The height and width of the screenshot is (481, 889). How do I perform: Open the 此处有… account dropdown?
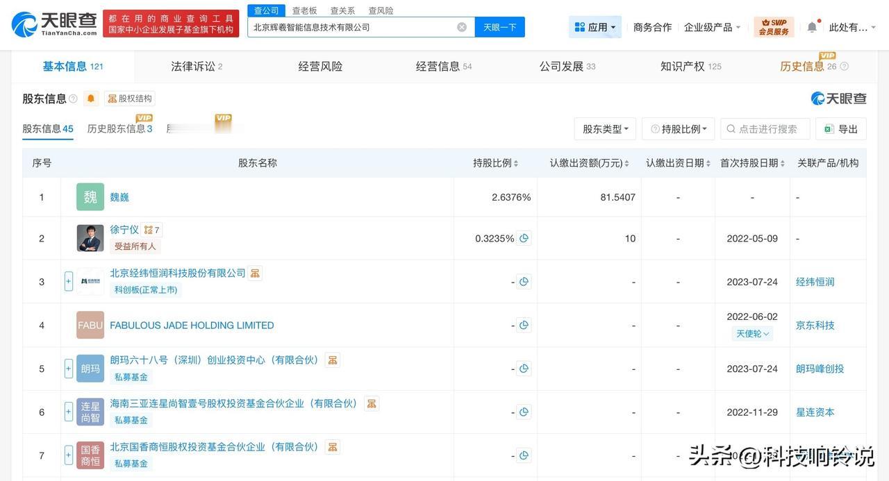[852, 27]
